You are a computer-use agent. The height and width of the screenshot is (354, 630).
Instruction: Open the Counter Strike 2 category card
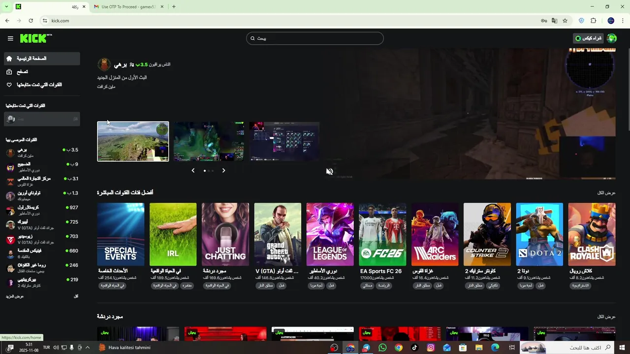coord(487,235)
